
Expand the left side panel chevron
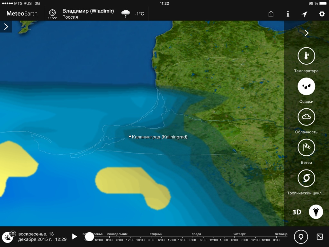6,27
